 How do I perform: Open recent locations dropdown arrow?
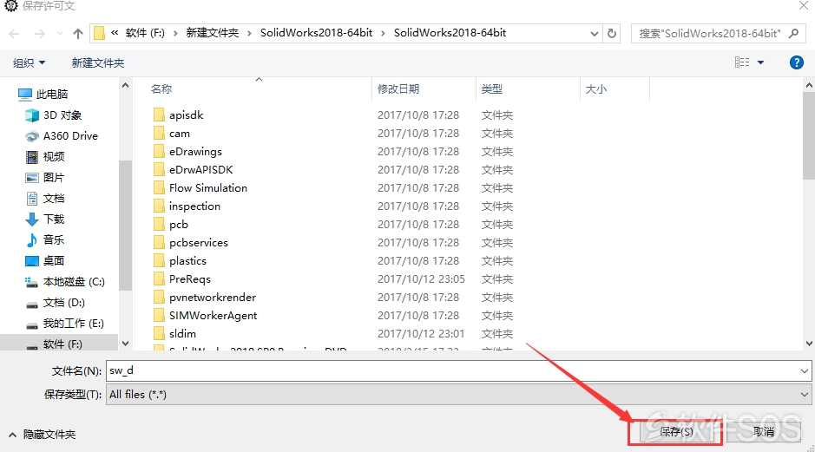[60, 34]
